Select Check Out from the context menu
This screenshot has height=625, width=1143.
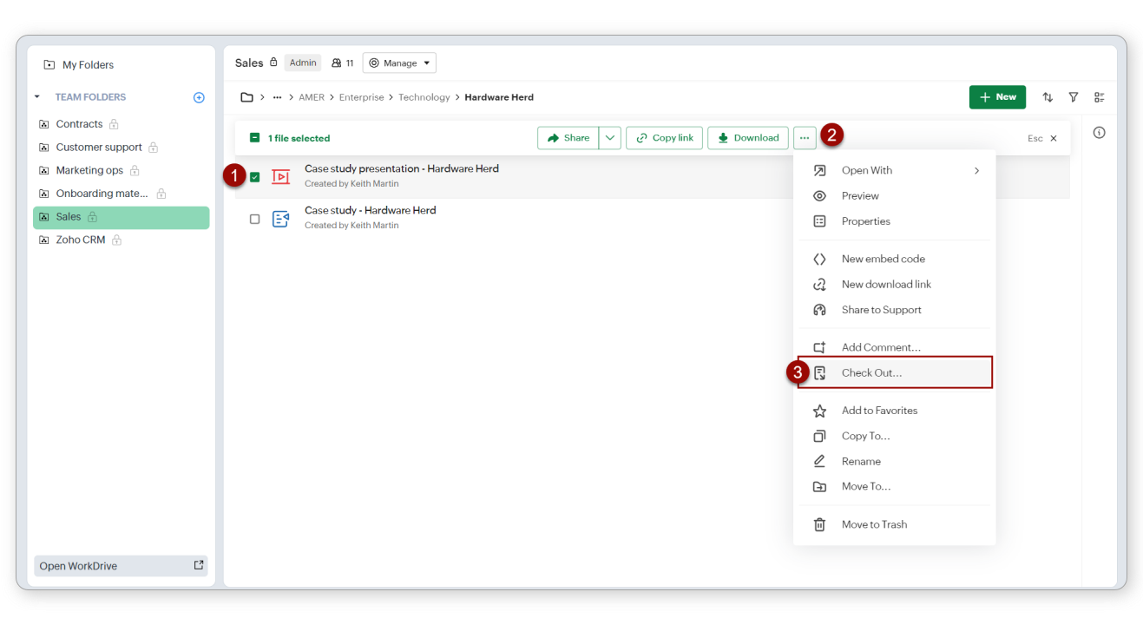tap(871, 372)
